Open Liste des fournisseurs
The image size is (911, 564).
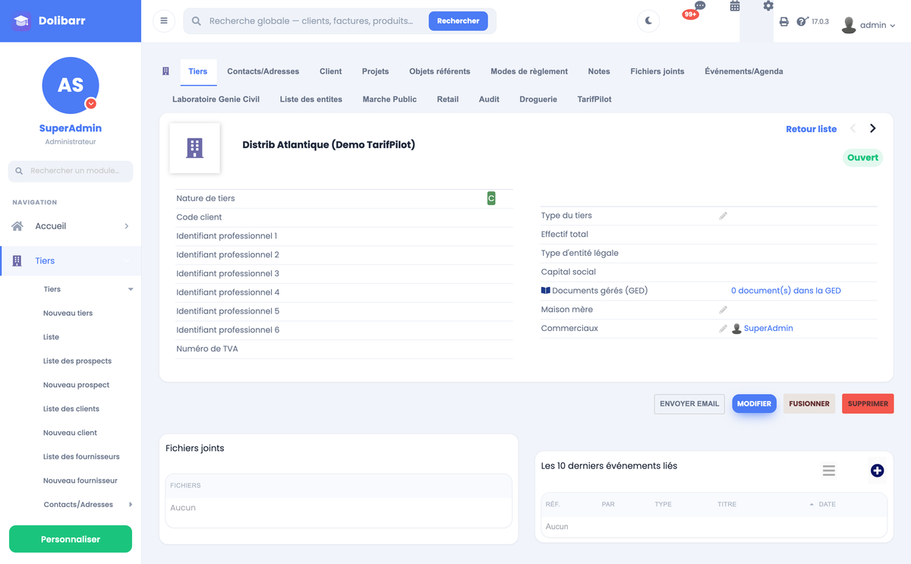pos(81,457)
